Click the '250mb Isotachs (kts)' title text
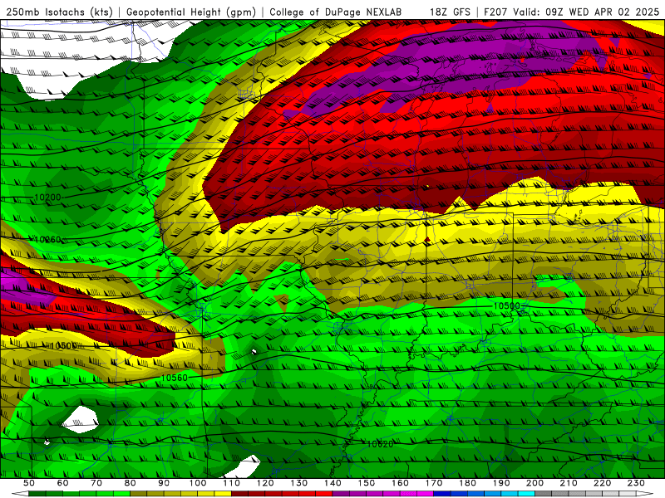 60,12
